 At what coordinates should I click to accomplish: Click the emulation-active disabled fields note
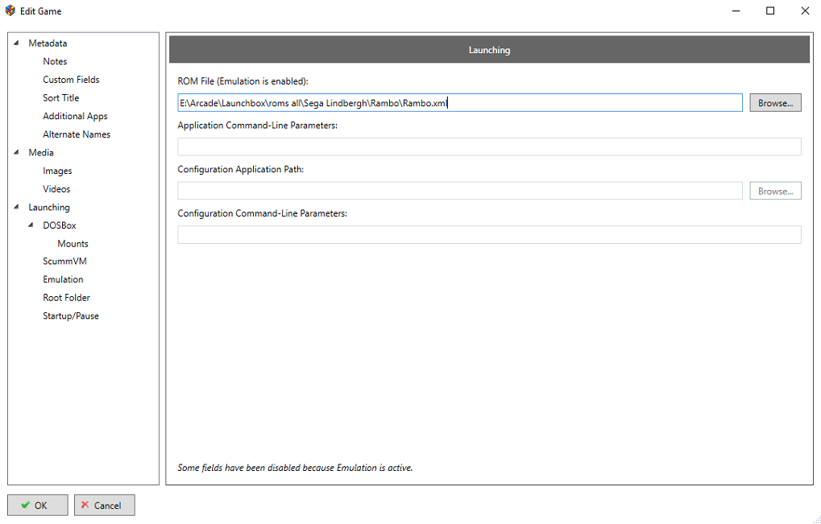(295, 468)
